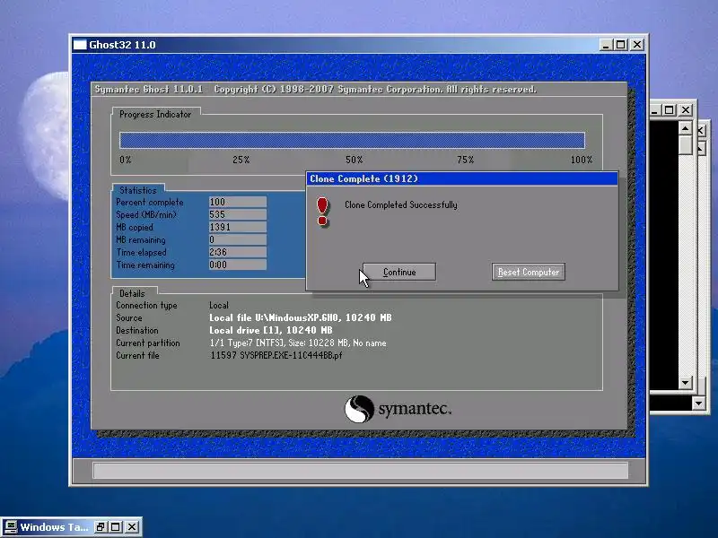
Task: Click scroll up arrow in background console window
Action: tap(685, 128)
